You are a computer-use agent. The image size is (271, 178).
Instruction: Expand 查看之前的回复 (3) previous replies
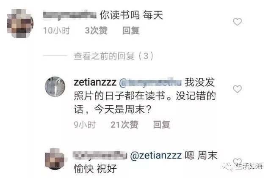pyautogui.click(x=113, y=56)
